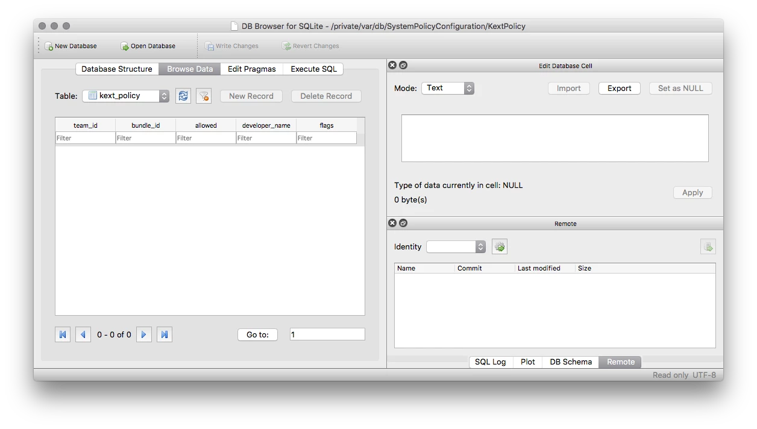757x429 pixels.
Task: Open the Identity dropdown in Remote panel
Action: tap(456, 246)
